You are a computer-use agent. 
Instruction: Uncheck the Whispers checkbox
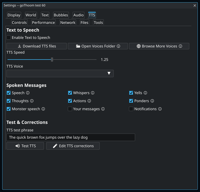click(x=70, y=93)
